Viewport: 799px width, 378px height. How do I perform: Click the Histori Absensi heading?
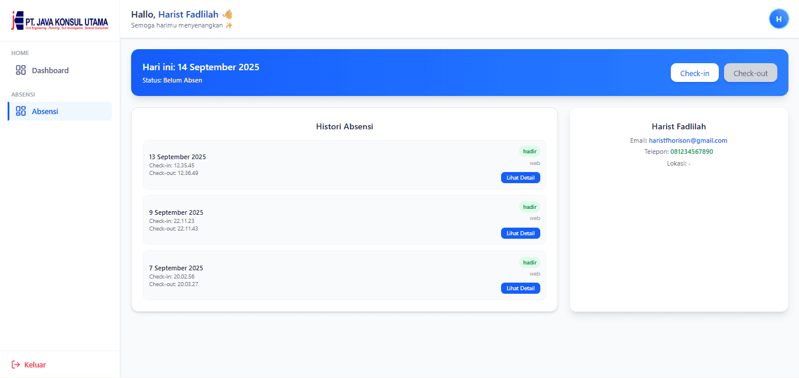click(x=344, y=126)
